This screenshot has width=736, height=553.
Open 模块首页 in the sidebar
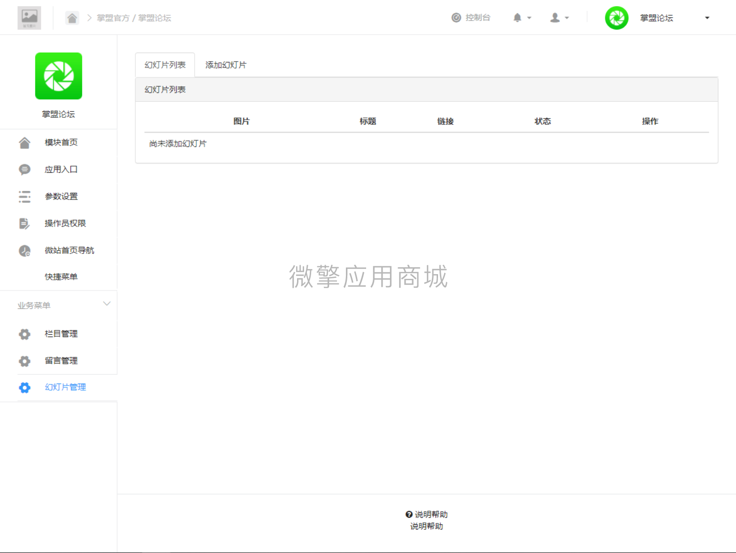(x=61, y=143)
